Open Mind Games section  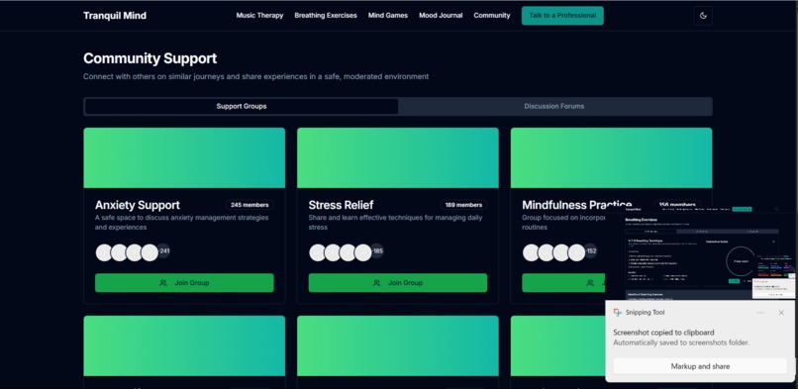tap(388, 16)
